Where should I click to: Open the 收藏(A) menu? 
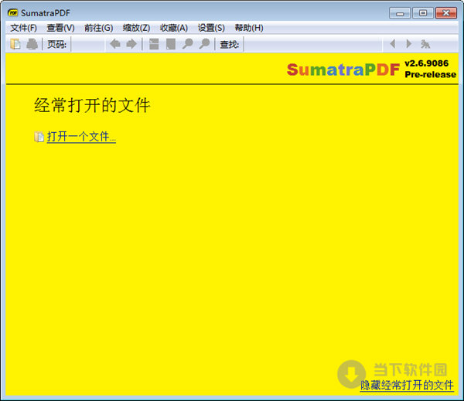click(x=174, y=28)
